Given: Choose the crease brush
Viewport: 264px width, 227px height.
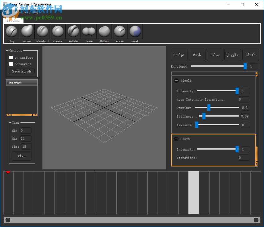Looking at the screenshot, I should pos(58,31).
